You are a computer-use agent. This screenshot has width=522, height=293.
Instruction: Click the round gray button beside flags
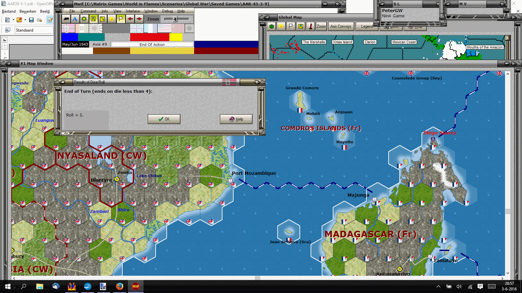(x=189, y=29)
